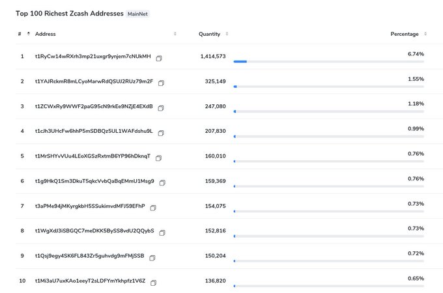The height and width of the screenshot is (293, 443).
Task: Copy address t1ZCWxRy9WWF2paG95cN9rkEe9NZjE4EXdB
Action: [161, 108]
